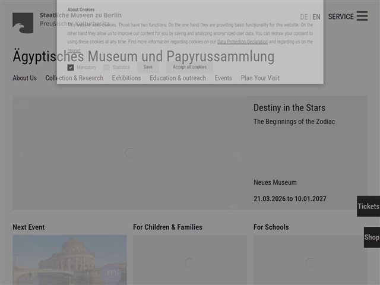380x285 pixels.
Task: Go to next slide arrow
Action: tap(237, 155)
